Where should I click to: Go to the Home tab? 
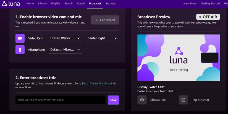[30, 4]
